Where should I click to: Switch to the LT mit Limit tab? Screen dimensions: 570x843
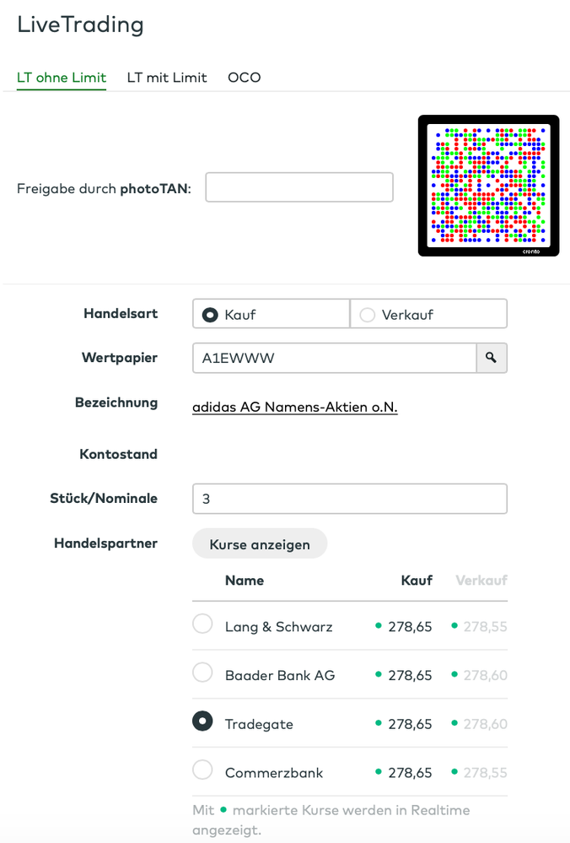tap(167, 77)
